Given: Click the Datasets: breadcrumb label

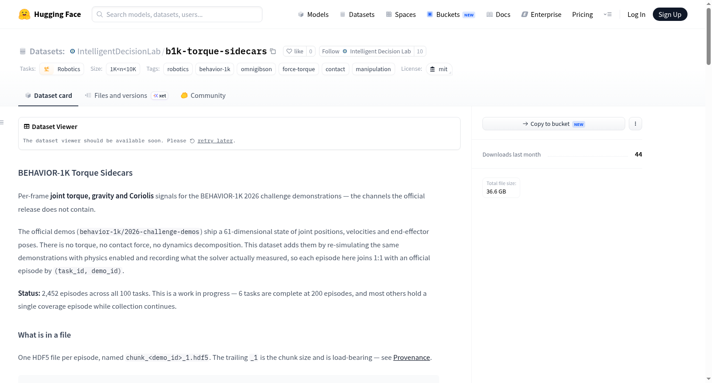Looking at the screenshot, I should tap(47, 51).
